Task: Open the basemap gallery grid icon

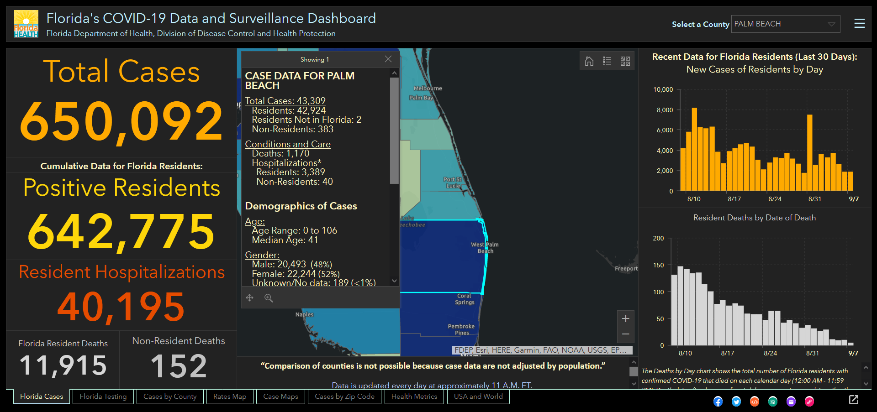Action: [x=625, y=61]
